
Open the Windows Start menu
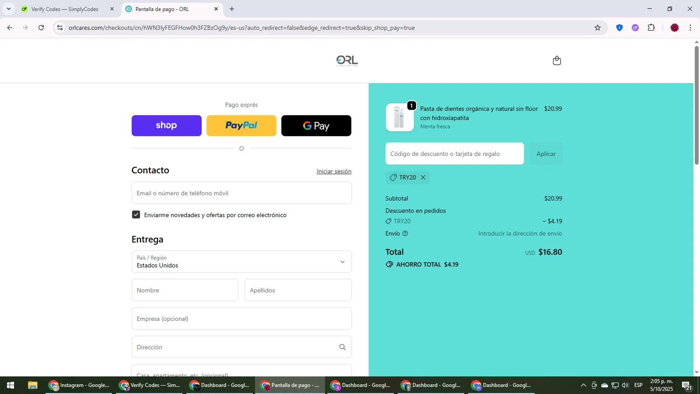pos(10,385)
